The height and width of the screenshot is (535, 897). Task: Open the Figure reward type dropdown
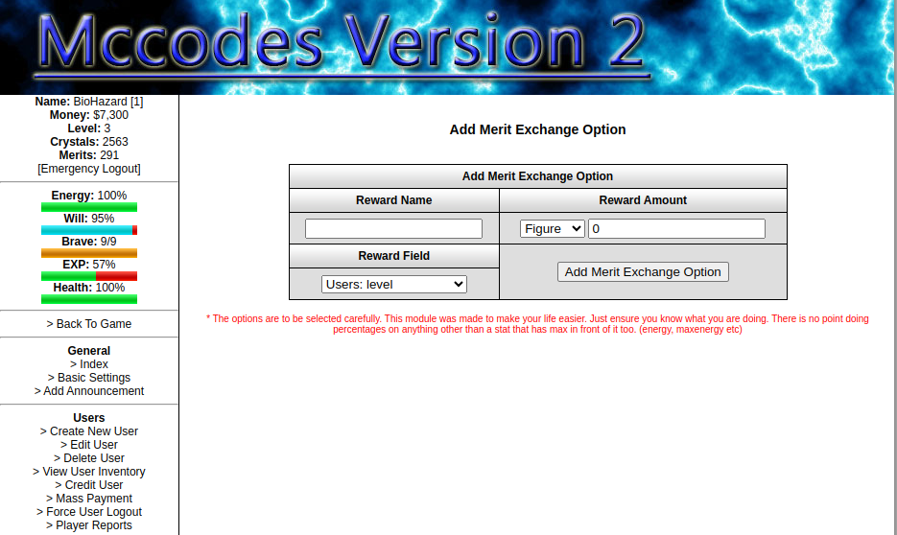click(552, 229)
